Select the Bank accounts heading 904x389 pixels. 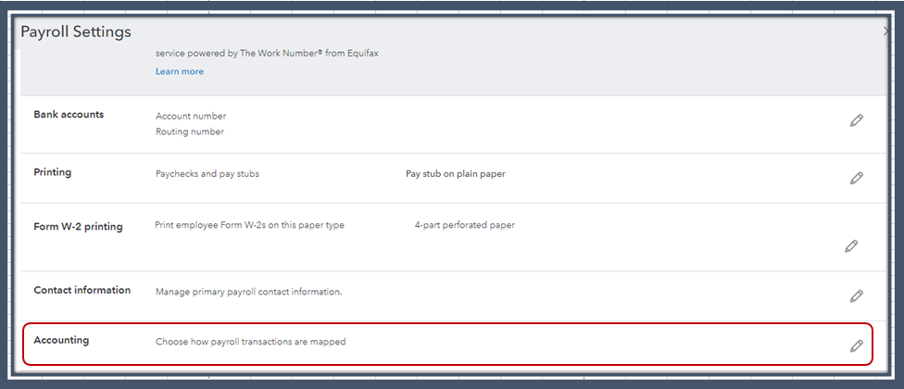click(69, 114)
